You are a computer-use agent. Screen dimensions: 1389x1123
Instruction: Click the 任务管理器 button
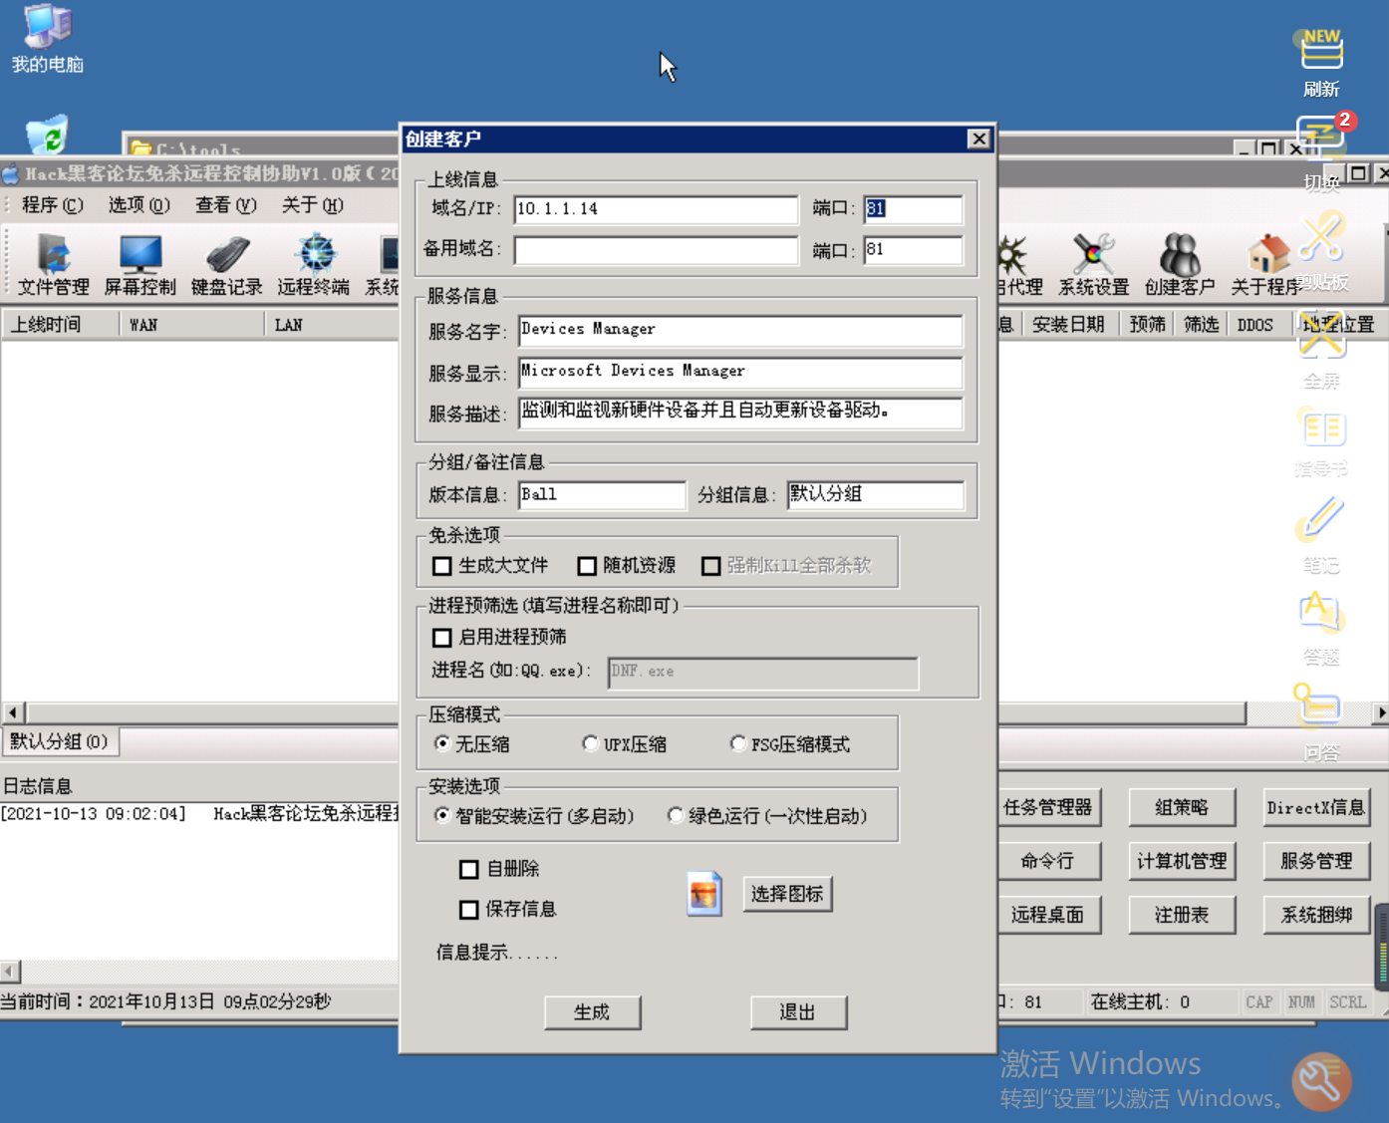[1048, 807]
